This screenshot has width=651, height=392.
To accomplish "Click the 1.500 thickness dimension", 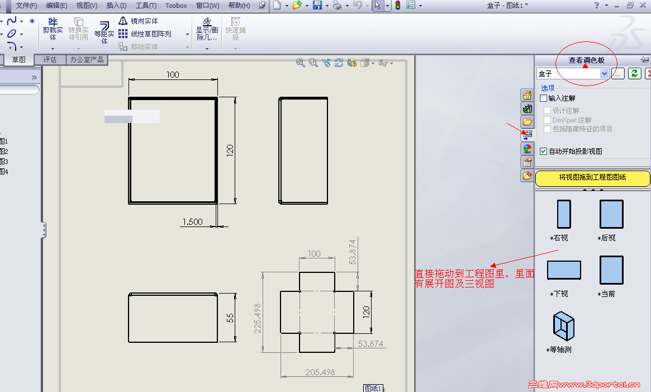I will [193, 222].
